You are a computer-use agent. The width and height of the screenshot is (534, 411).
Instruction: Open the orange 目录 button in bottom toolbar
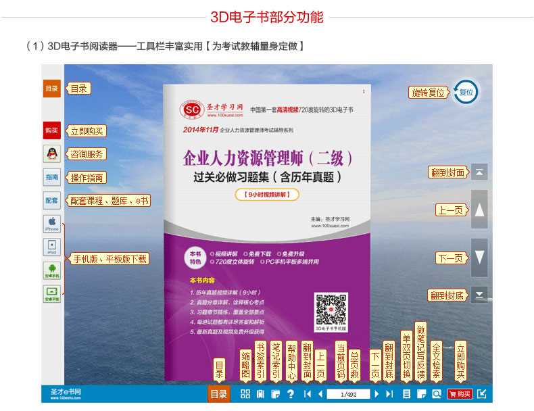(218, 394)
